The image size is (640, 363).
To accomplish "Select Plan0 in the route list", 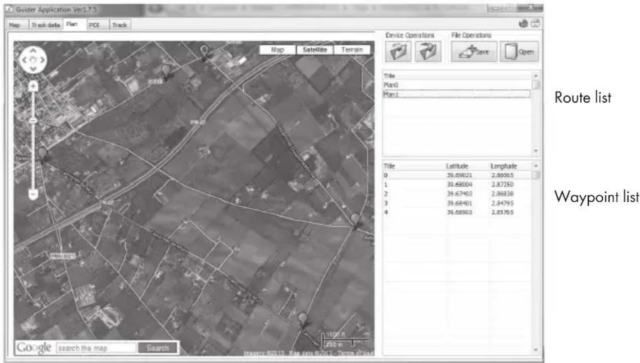I will 456,85.
